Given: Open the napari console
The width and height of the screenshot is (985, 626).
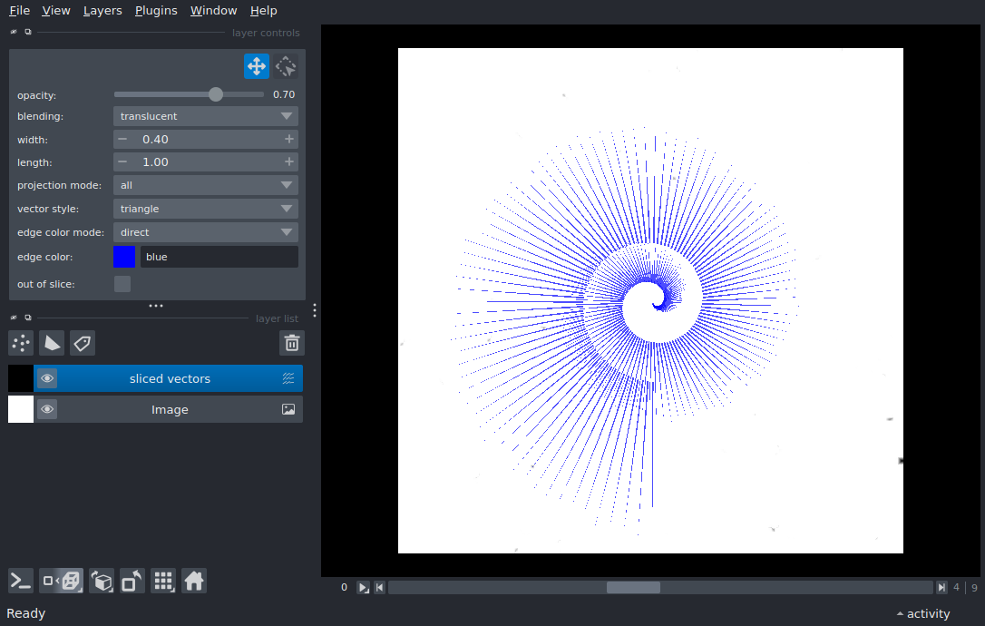Looking at the screenshot, I should (x=21, y=582).
